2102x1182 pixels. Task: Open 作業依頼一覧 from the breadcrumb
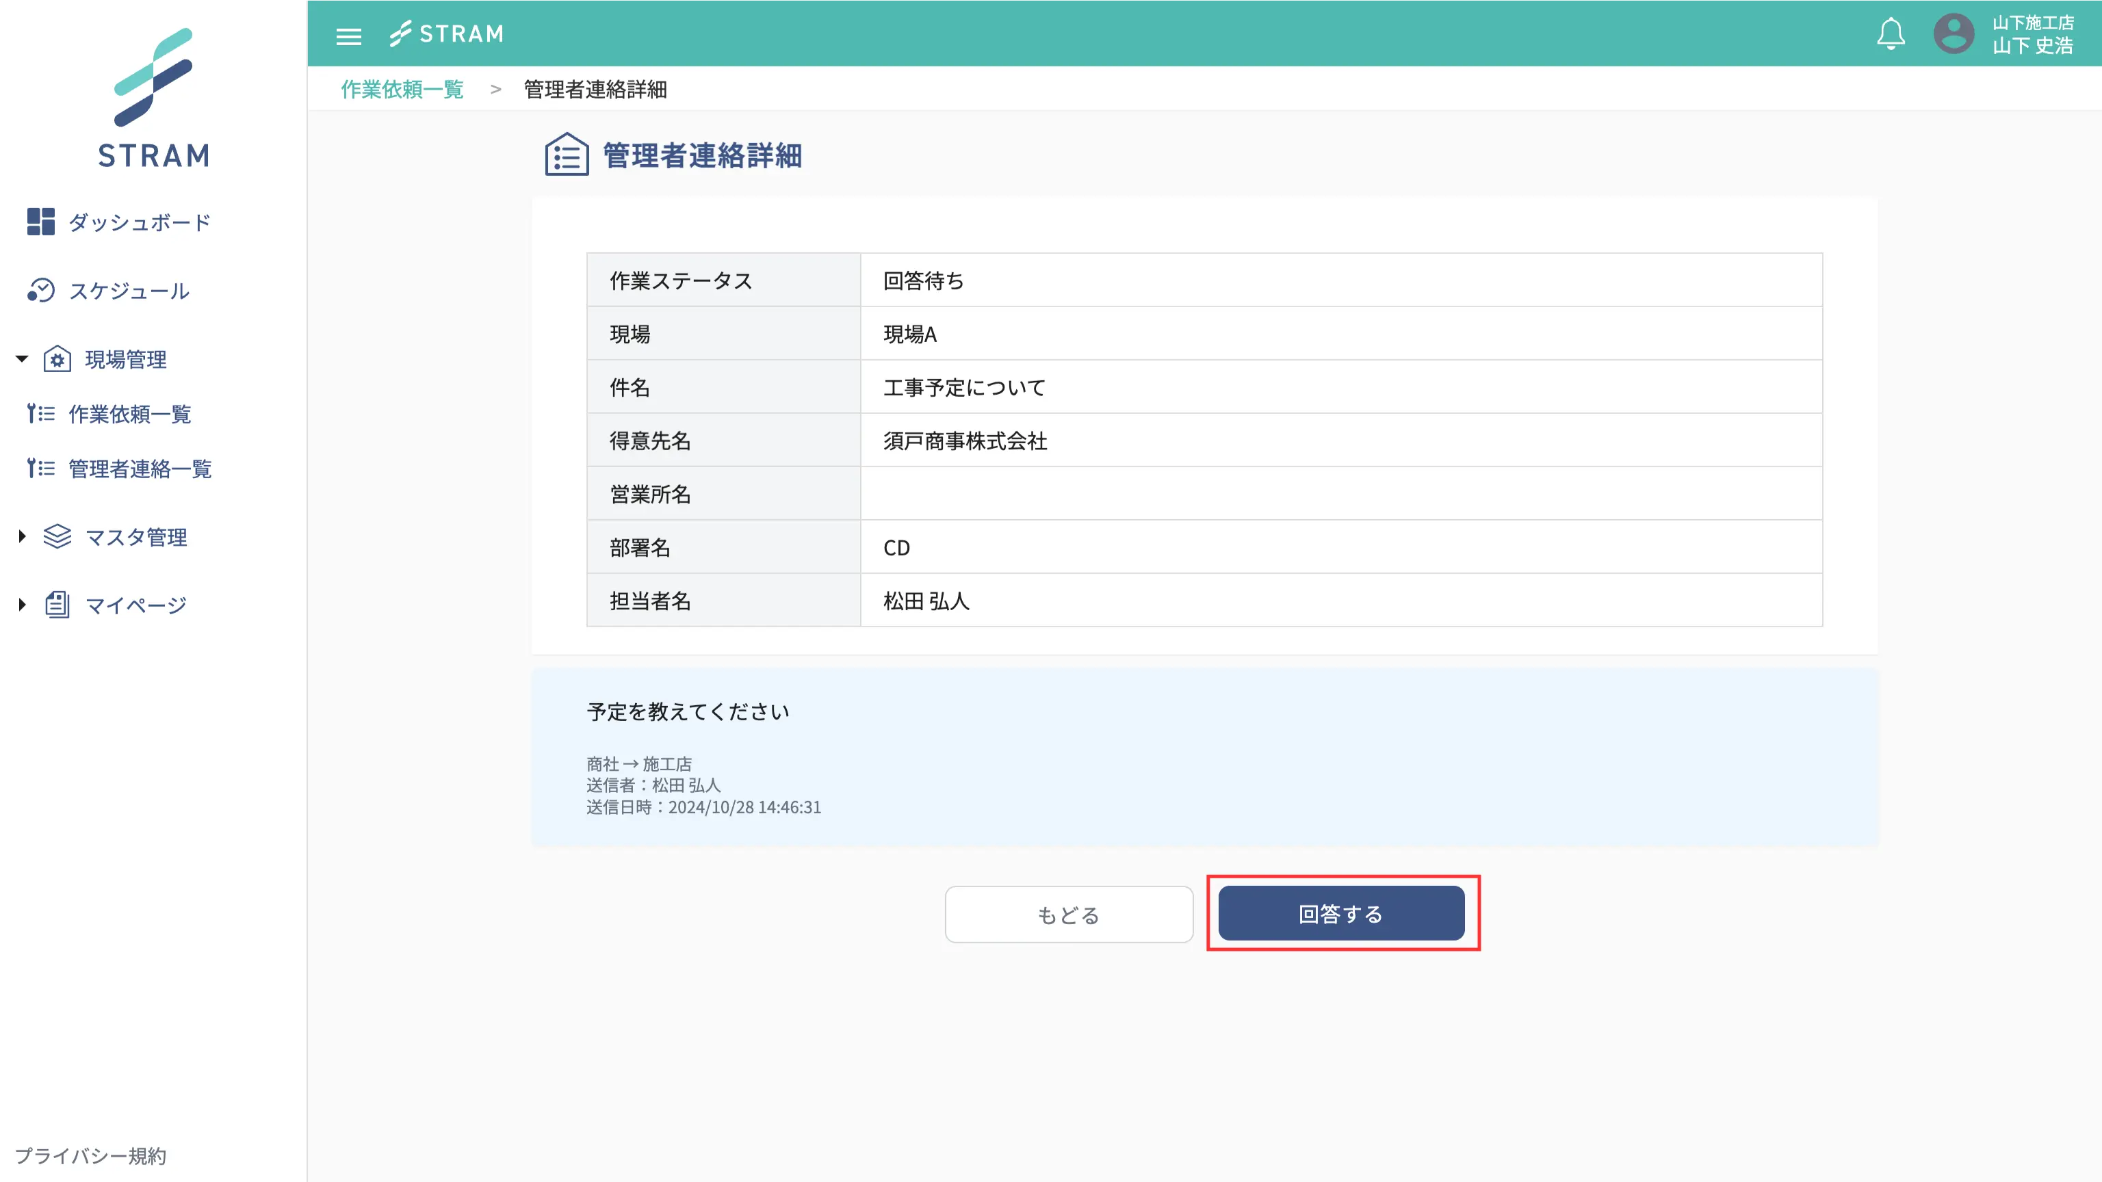click(x=402, y=90)
